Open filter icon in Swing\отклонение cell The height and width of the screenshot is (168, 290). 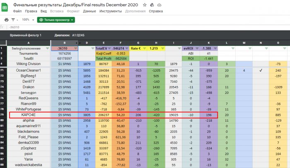48,48
